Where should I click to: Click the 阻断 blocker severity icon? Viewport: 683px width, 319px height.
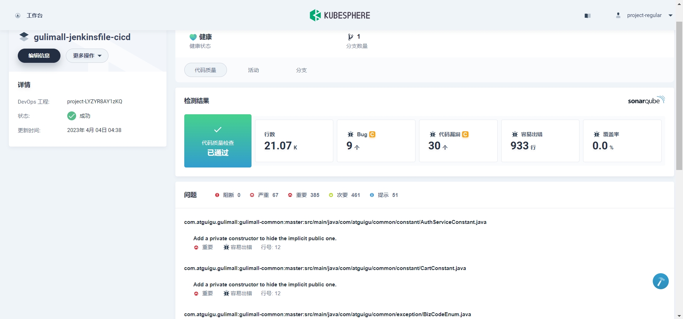click(x=217, y=195)
